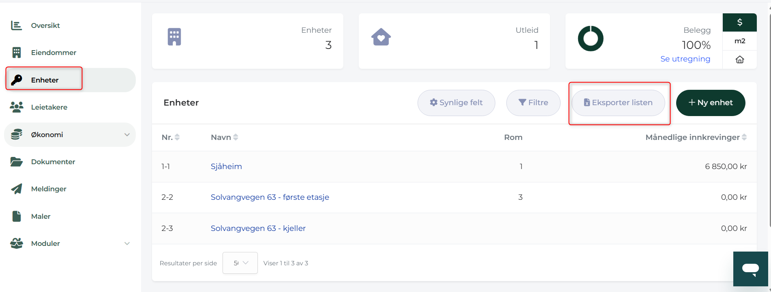
Task: Open Solvangvegen 63 - kjeller unit
Action: click(258, 228)
